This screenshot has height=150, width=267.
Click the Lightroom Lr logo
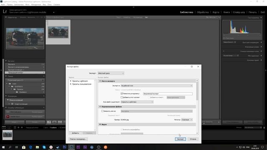[x=5, y=12]
